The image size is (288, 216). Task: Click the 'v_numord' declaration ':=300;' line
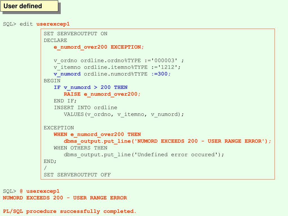tap(112, 74)
